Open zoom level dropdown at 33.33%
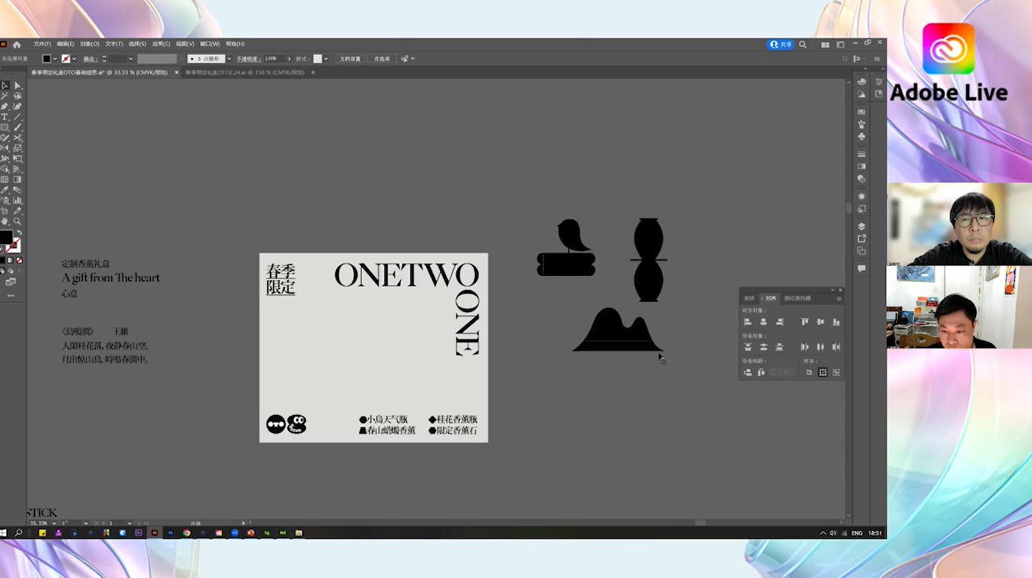The image size is (1032, 578). coord(53,523)
